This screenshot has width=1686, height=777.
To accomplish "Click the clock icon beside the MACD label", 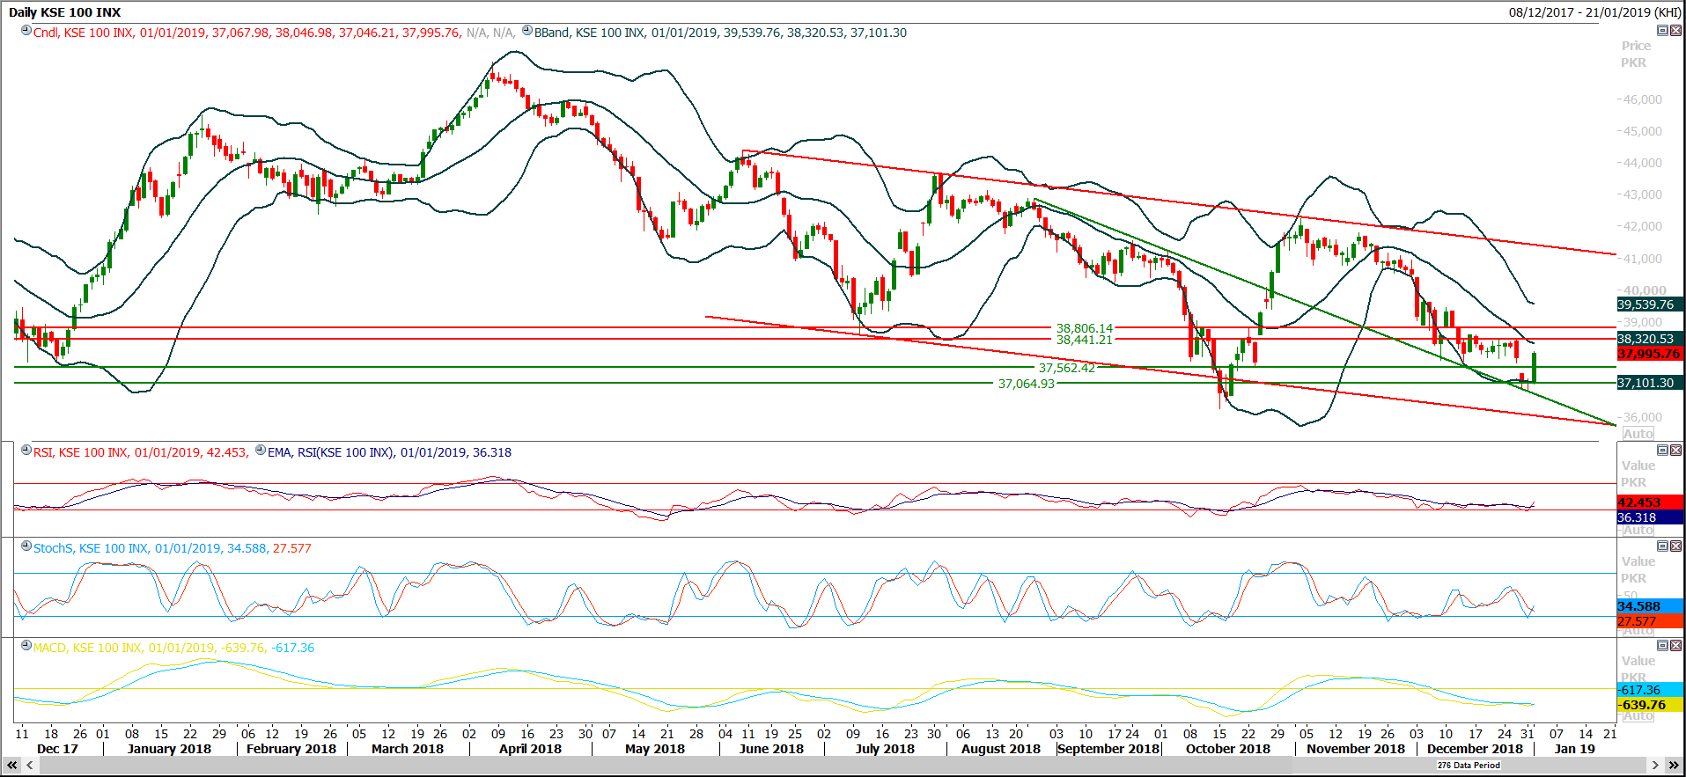I will (26, 646).
